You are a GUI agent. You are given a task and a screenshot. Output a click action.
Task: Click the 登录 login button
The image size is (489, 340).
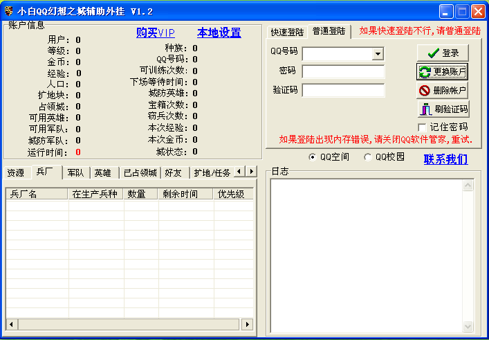(x=443, y=53)
